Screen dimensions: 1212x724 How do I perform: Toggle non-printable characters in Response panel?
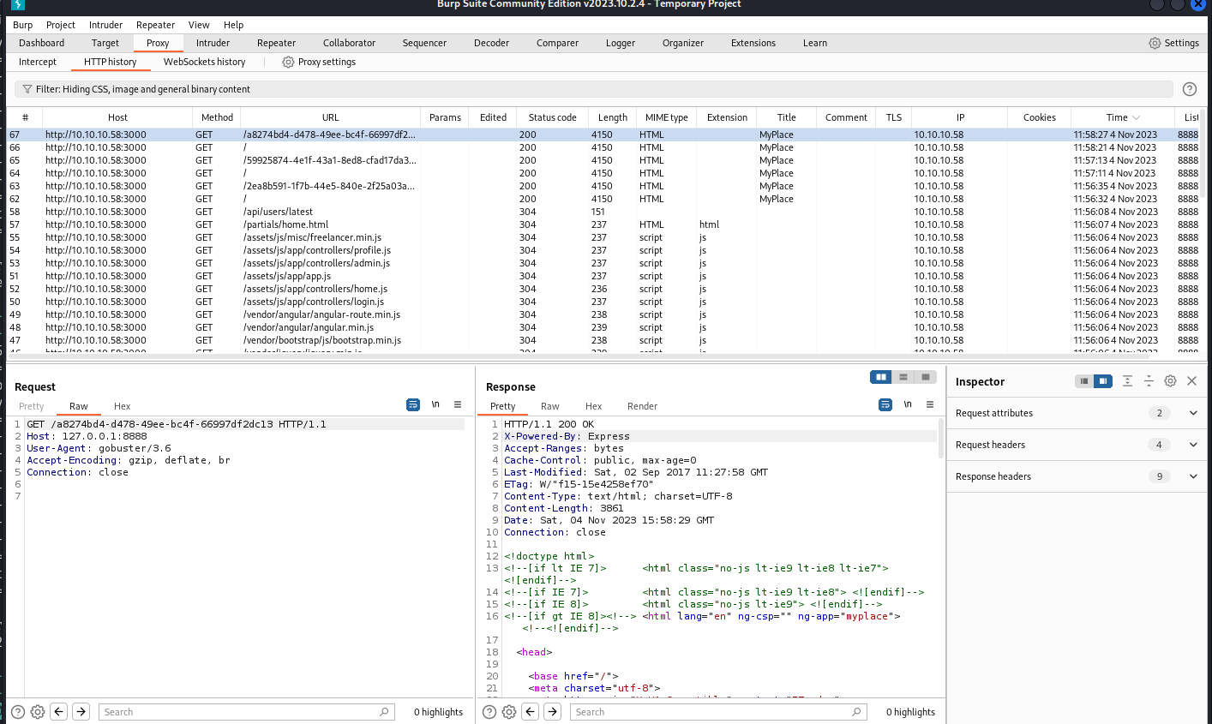pyautogui.click(x=908, y=404)
